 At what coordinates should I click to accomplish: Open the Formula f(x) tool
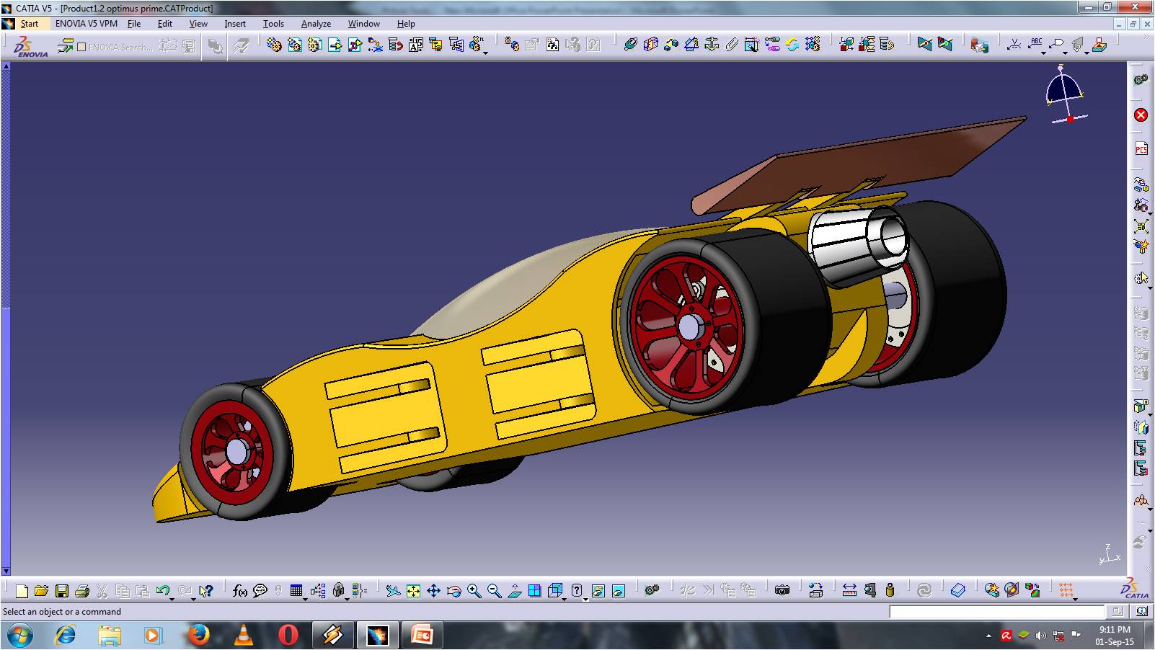240,591
